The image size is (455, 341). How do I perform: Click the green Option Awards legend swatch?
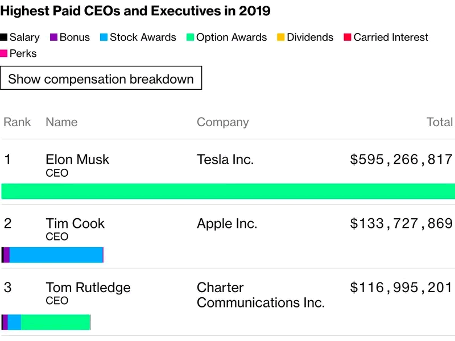click(x=190, y=38)
